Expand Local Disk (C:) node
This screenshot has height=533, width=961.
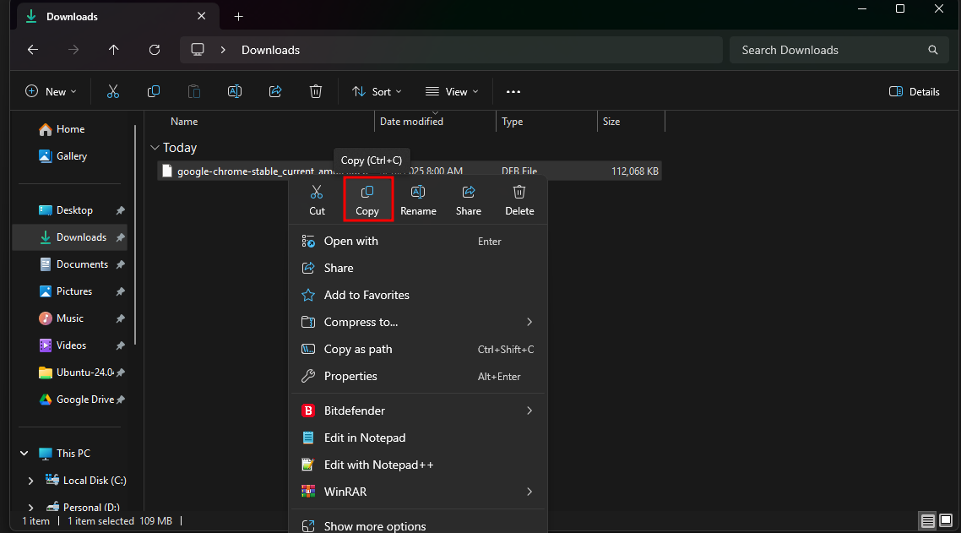[30, 481]
